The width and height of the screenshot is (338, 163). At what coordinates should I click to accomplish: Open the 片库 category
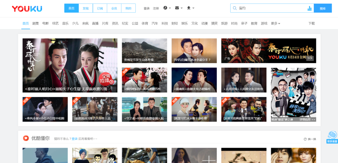pyautogui.click(x=105, y=23)
